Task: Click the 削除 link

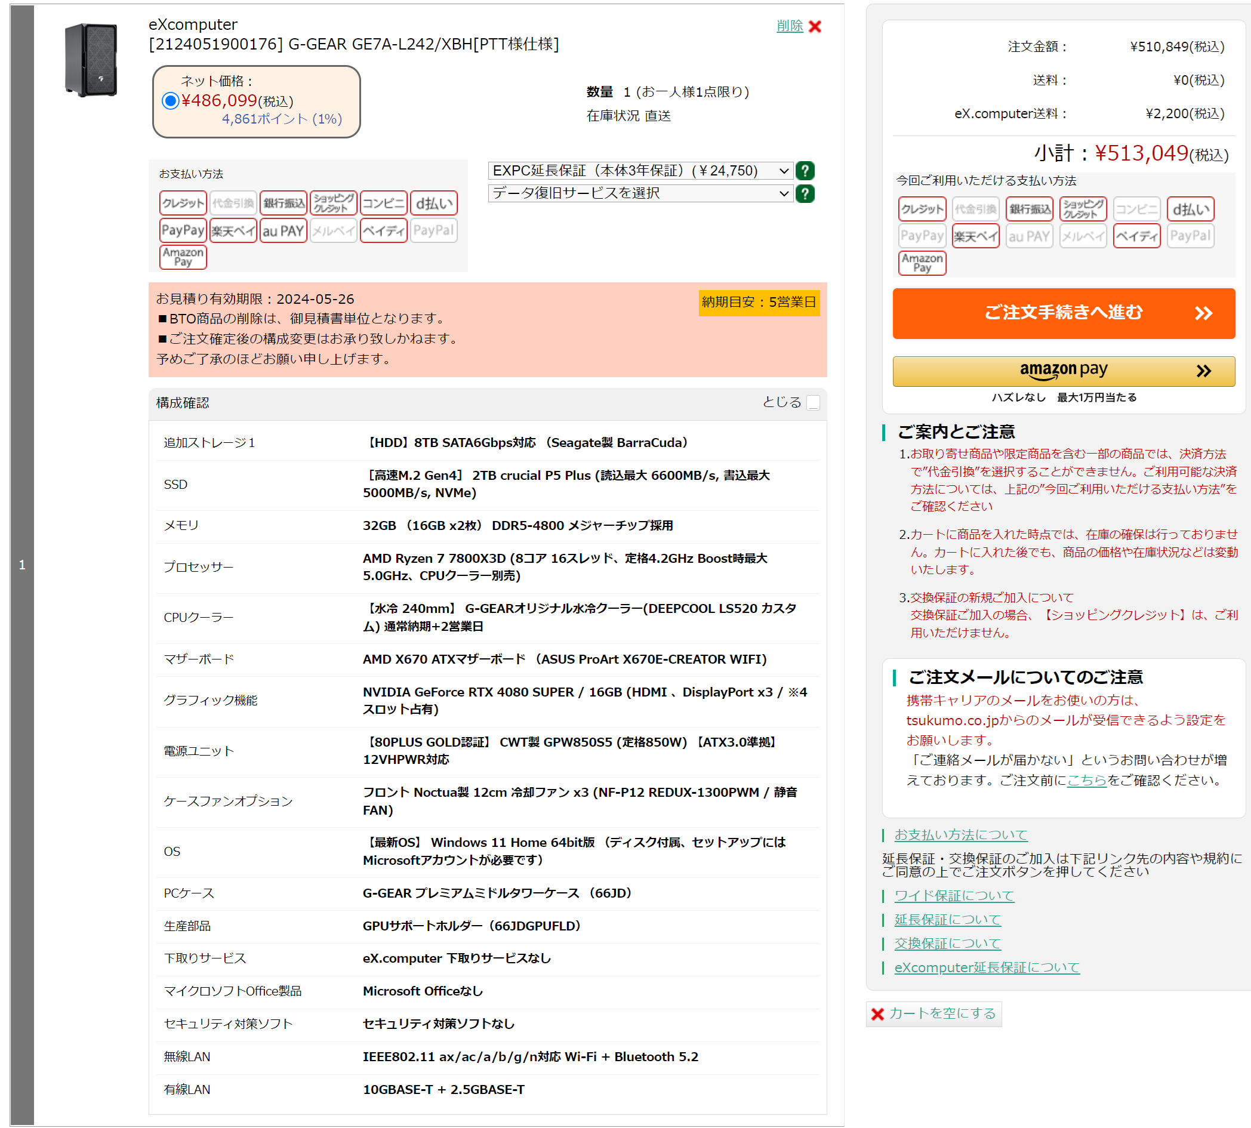Action: coord(790,26)
